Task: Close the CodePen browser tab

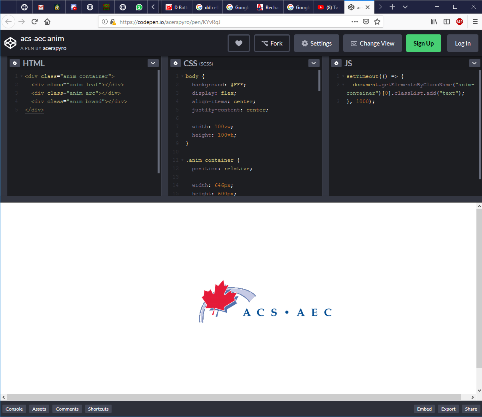Action: tap(368, 7)
